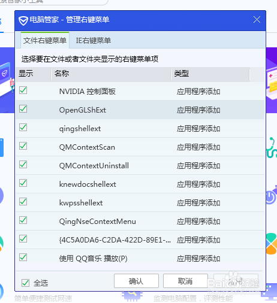Select the QingNseContextMenu row name

98,222
